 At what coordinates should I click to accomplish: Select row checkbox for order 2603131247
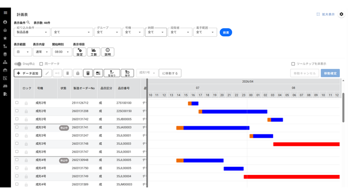17,135
